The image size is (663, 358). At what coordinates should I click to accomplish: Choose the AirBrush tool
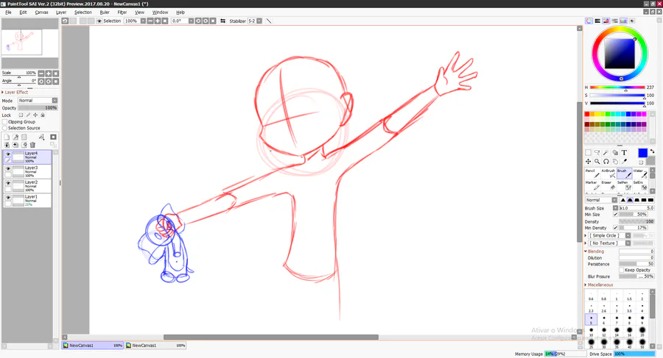608,173
